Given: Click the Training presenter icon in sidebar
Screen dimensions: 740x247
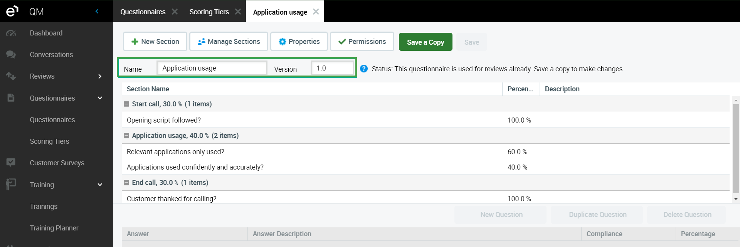Looking at the screenshot, I should coord(11,184).
